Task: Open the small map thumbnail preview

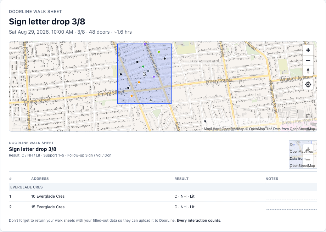Action: pos(303,154)
